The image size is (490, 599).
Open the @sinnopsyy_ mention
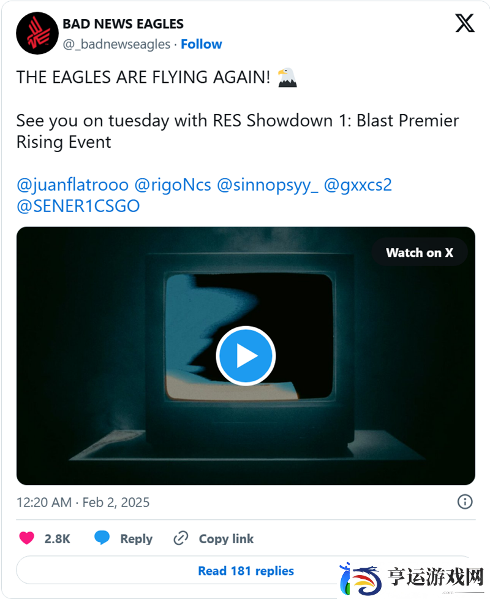(267, 185)
